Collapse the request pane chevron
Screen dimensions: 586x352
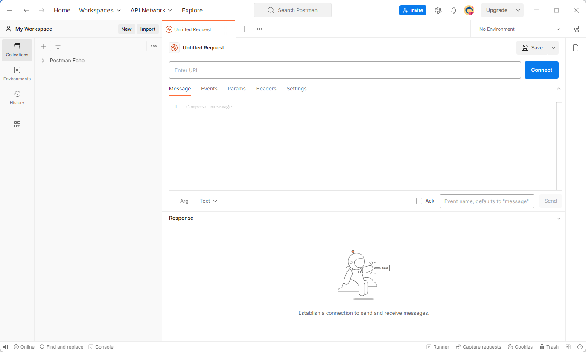[559, 89]
